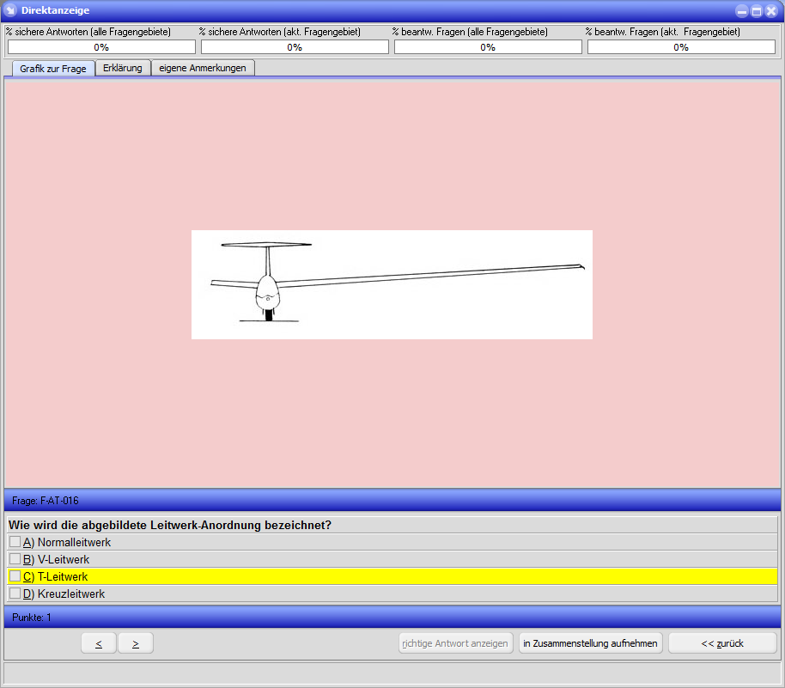Click the Frage: F-AT-016 header
The width and height of the screenshot is (785, 688).
[x=392, y=500]
